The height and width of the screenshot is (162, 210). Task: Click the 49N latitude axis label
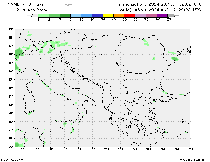point(11,29)
